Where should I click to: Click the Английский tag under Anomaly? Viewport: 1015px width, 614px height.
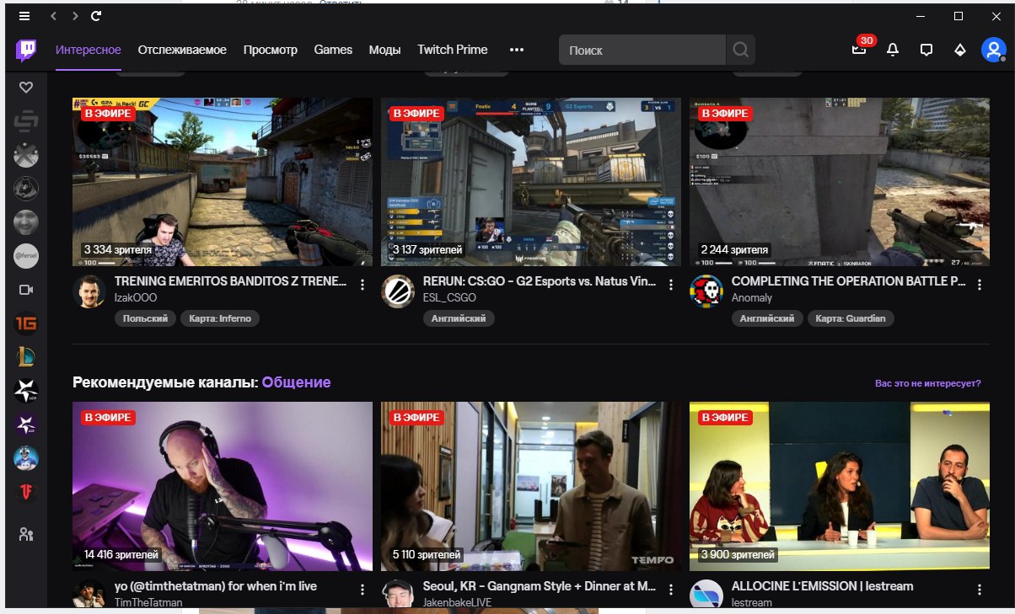click(768, 319)
